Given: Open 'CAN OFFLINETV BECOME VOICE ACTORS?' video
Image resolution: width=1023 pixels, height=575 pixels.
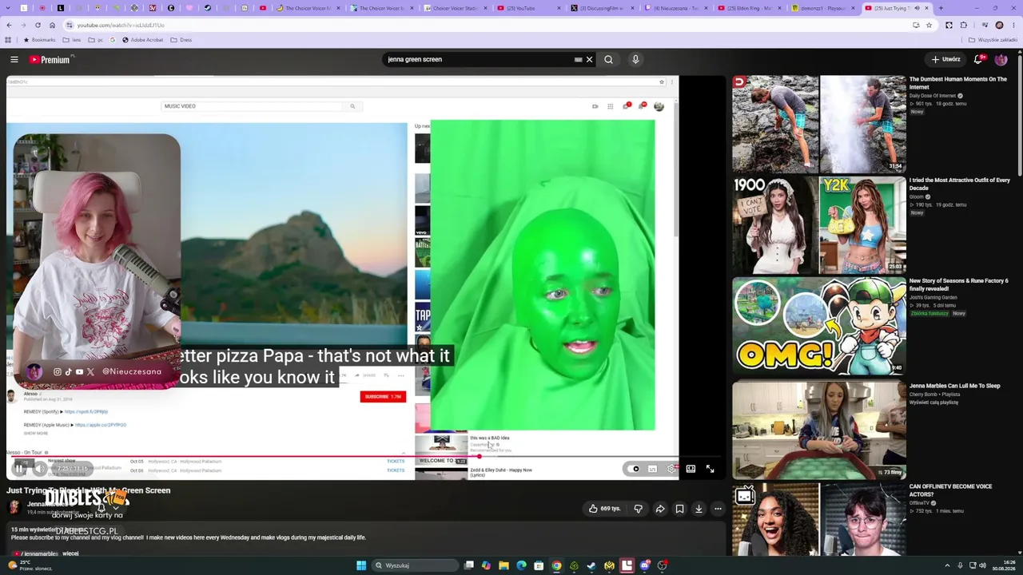Looking at the screenshot, I should [819, 519].
